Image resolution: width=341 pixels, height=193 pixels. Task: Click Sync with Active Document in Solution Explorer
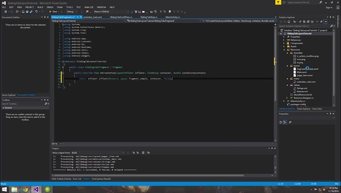[x=300, y=22]
